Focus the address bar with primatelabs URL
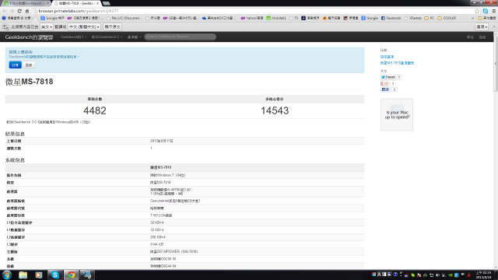498x280 pixels. click(254, 11)
